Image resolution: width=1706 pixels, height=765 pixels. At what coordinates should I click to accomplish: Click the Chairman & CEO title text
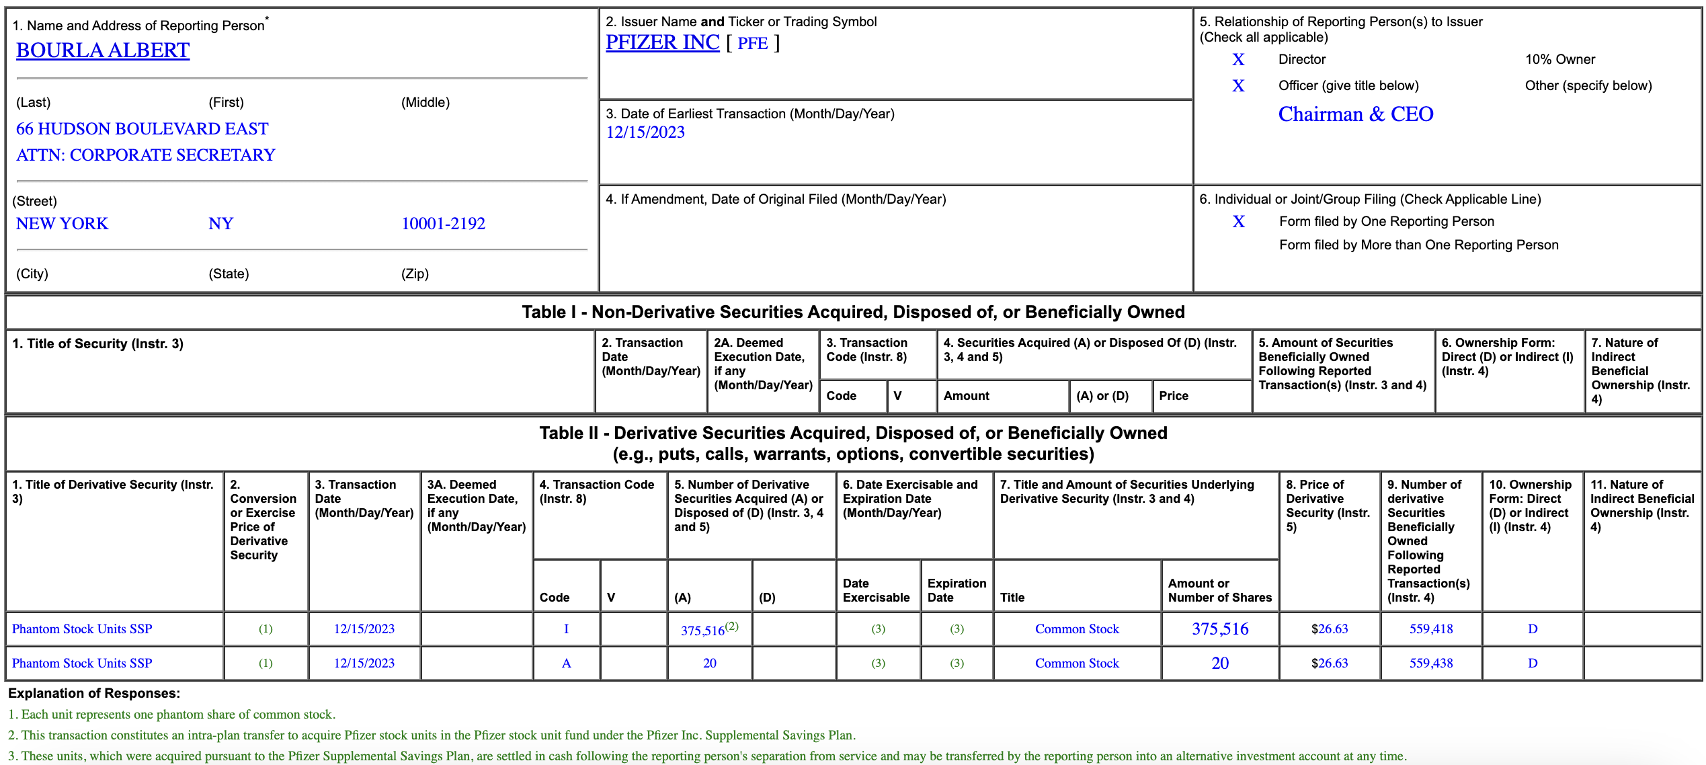(1355, 114)
